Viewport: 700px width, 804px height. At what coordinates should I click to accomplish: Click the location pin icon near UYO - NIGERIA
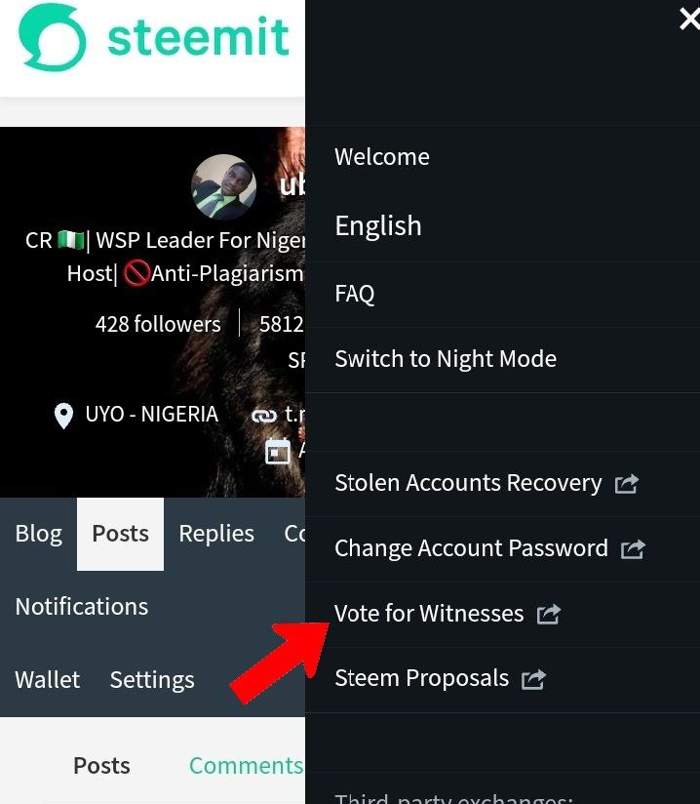coord(63,416)
